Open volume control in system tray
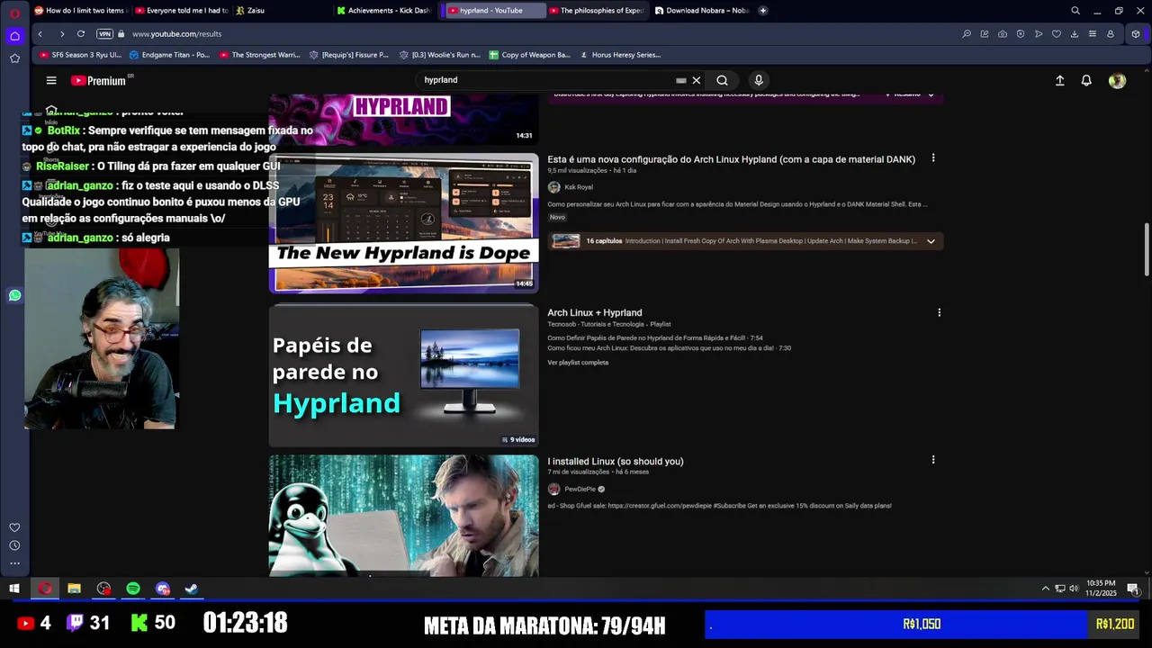1152x648 pixels. pos(1074,589)
